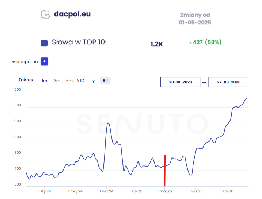Choose the YTD range option

[x=80, y=81]
